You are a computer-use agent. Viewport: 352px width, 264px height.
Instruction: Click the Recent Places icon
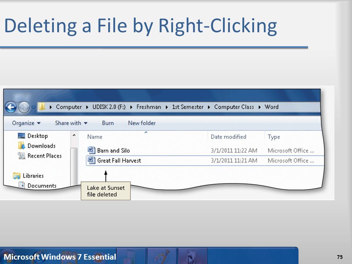21,155
